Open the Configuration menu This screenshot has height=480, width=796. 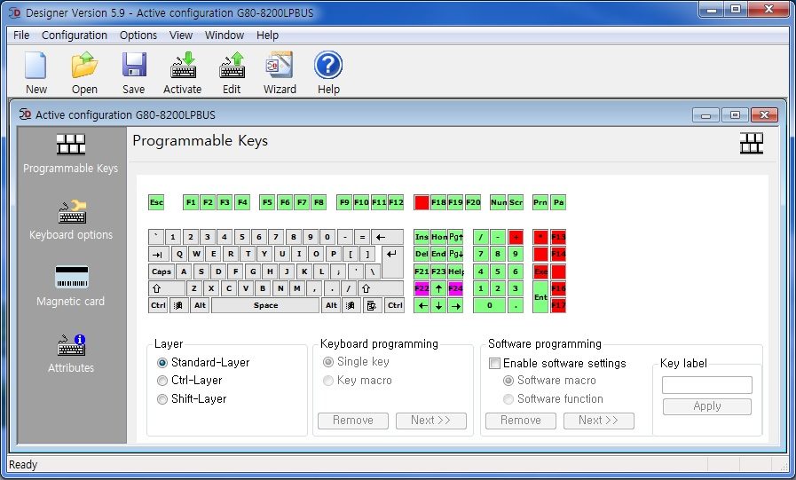point(75,35)
